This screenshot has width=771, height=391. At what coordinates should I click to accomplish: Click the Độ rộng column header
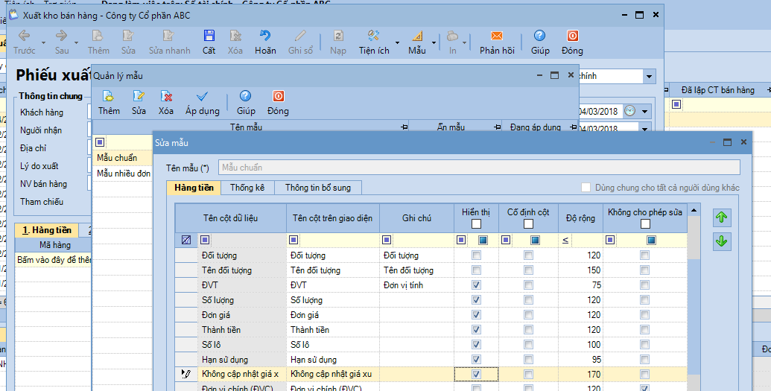[581, 218]
